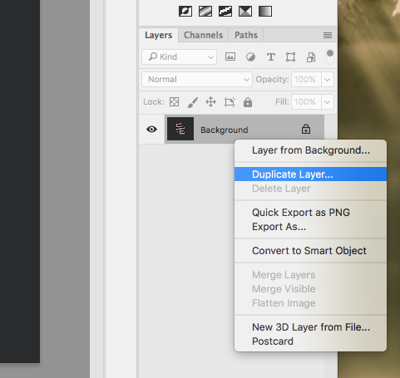The image size is (400, 378).
Task: Click the type layer filter icon
Action: (x=271, y=57)
